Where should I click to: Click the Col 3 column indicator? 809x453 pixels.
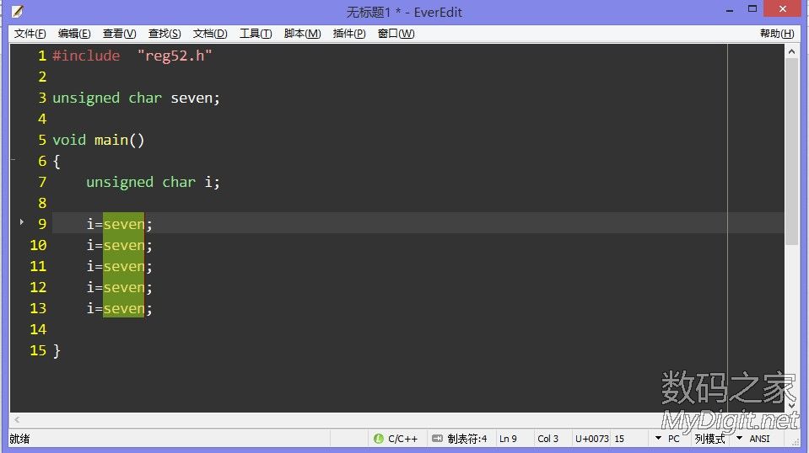(548, 439)
